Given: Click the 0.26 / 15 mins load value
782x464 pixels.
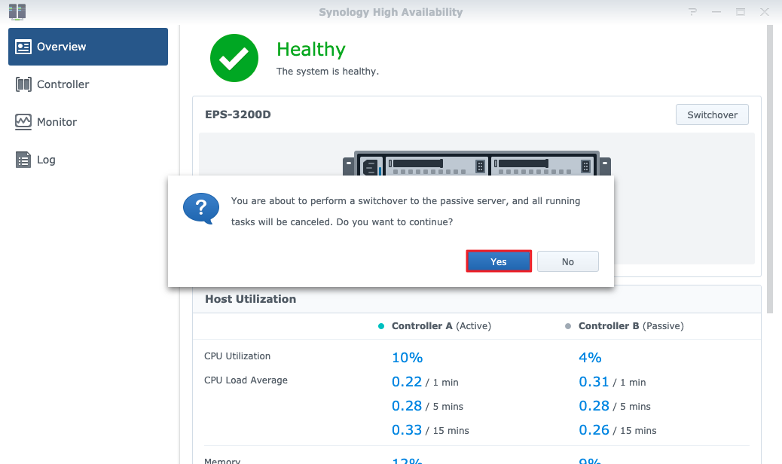Looking at the screenshot, I should (618, 429).
